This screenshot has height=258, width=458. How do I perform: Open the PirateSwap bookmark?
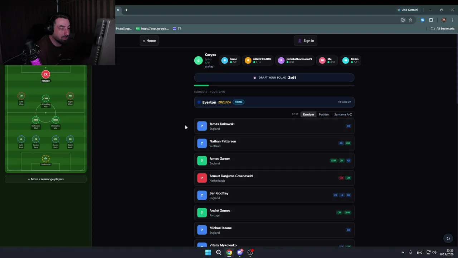[x=124, y=29]
